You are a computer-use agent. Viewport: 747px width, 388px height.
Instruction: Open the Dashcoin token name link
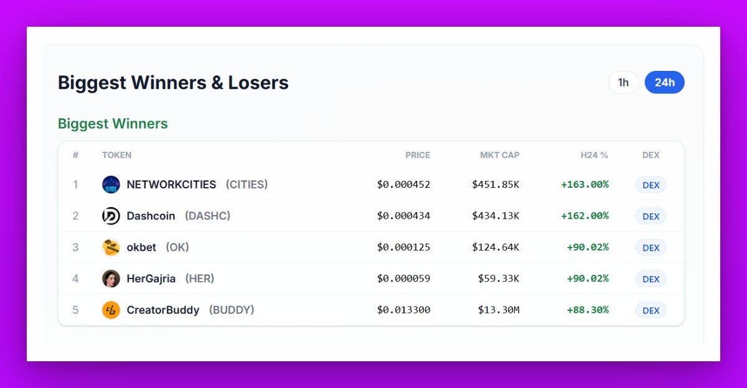[151, 216]
